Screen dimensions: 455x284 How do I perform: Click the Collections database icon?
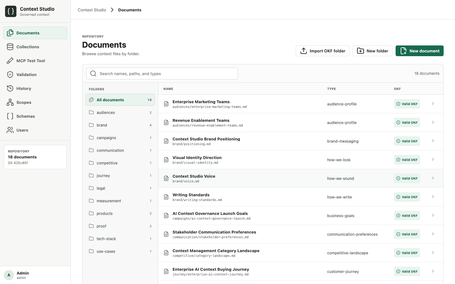point(10,47)
